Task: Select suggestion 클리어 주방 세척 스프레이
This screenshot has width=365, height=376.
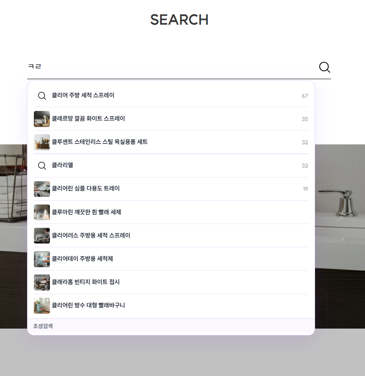Action: 83,96
